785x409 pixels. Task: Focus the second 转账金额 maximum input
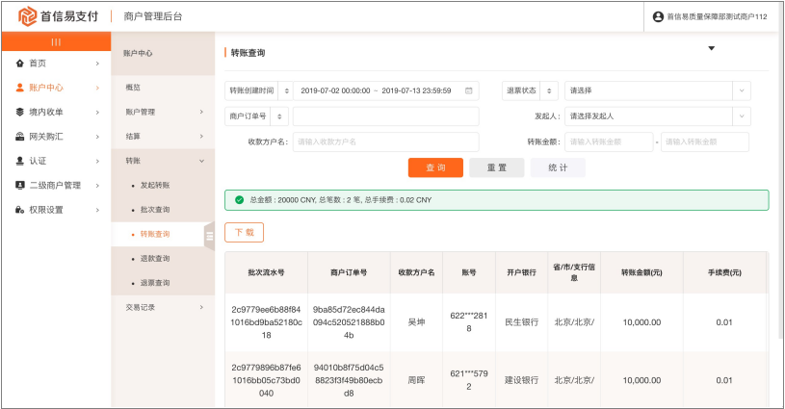click(705, 141)
